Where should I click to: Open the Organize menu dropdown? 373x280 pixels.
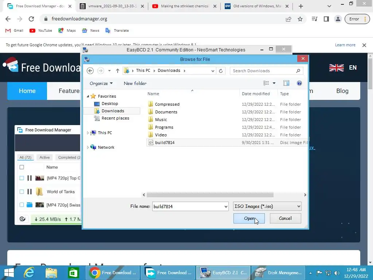coord(101,83)
